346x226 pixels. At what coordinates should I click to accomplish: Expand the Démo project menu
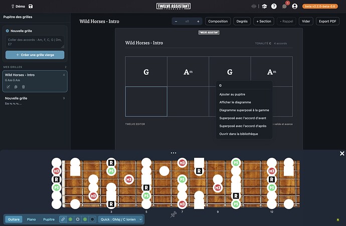(x=18, y=7)
